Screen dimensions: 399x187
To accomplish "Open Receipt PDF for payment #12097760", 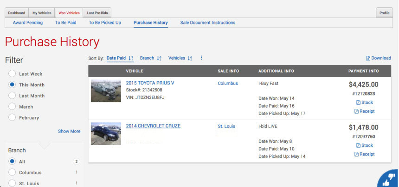I will pyautogui.click(x=364, y=154).
